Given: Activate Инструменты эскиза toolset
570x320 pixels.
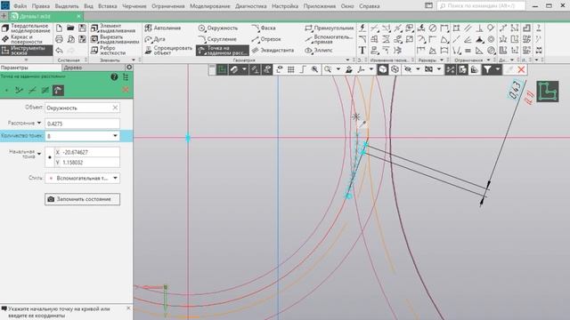Looking at the screenshot, I should (x=27, y=51).
